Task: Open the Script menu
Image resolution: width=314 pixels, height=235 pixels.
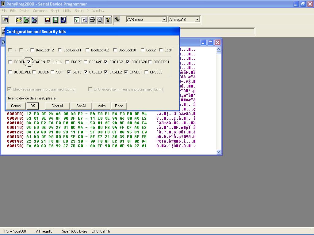Action: (55, 11)
